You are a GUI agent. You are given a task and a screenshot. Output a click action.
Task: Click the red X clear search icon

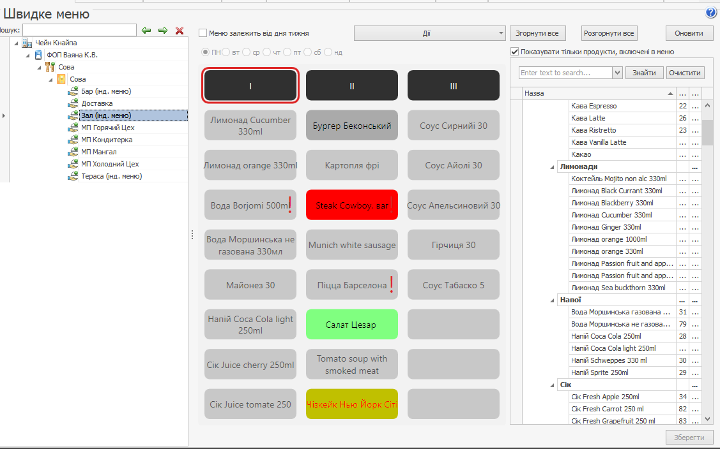180,31
